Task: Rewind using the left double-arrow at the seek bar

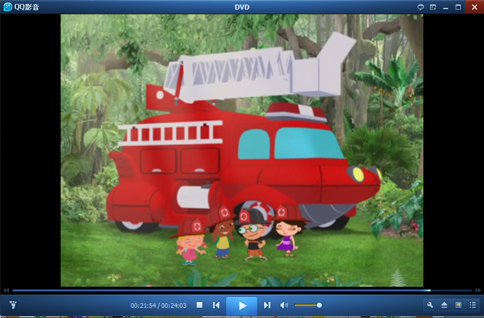Action: (6, 290)
